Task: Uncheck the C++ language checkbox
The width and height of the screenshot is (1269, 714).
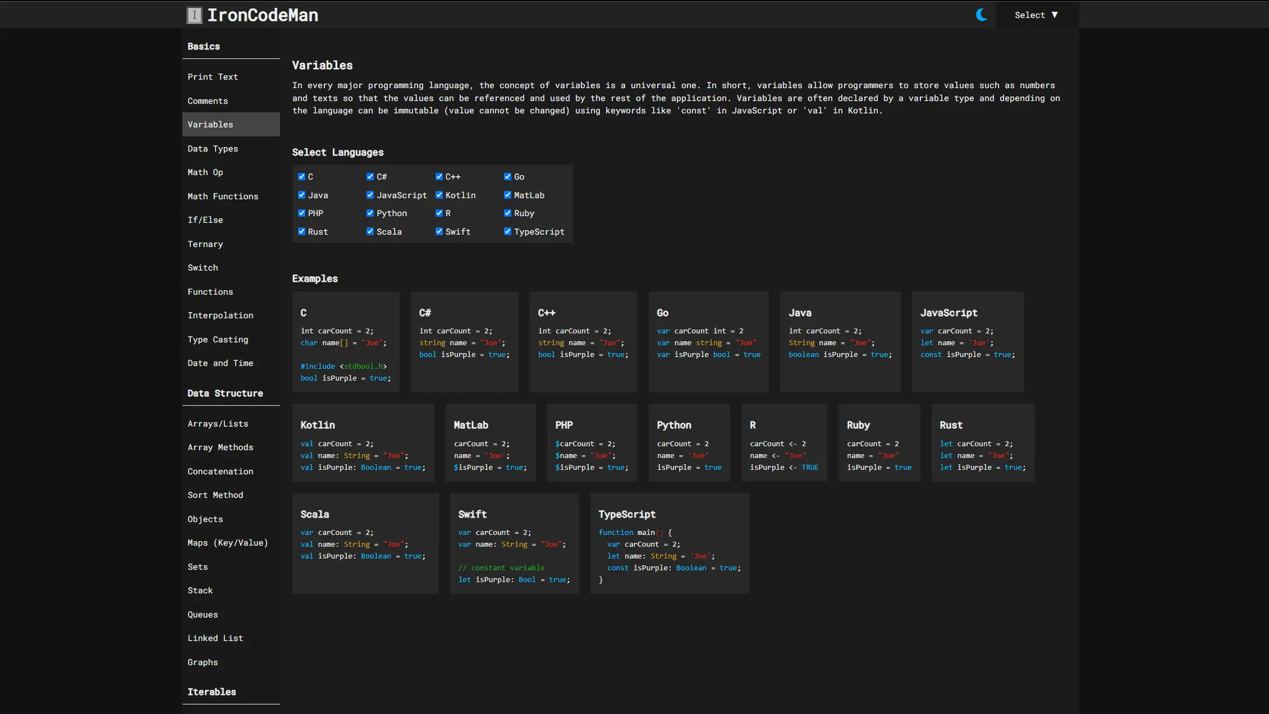Action: pyautogui.click(x=439, y=176)
